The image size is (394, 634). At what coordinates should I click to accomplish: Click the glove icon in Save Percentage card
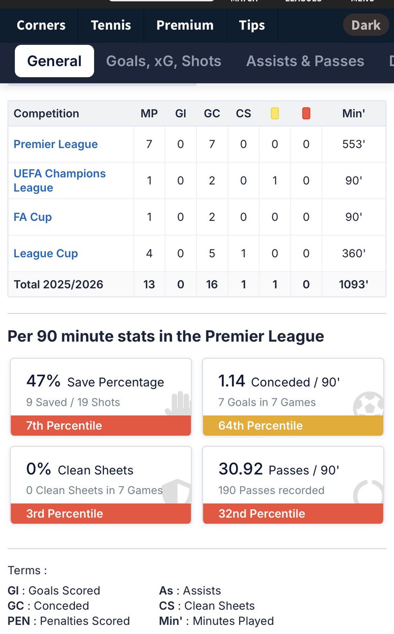tap(181, 403)
